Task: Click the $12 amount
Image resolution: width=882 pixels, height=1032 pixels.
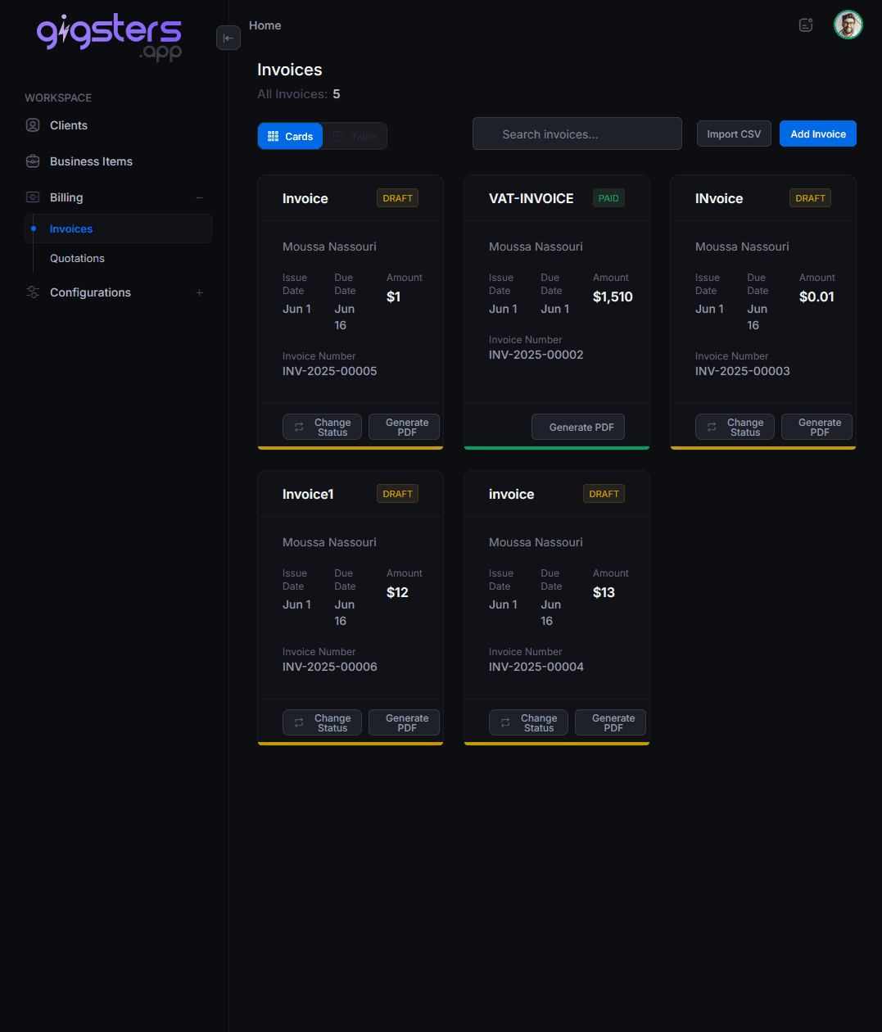Action: [397, 592]
